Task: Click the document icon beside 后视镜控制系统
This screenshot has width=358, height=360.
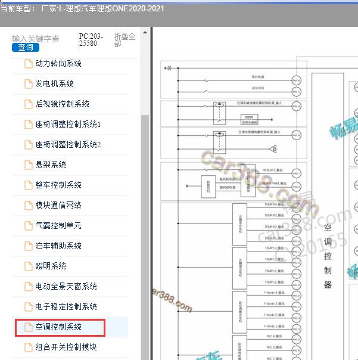Action: click(29, 104)
